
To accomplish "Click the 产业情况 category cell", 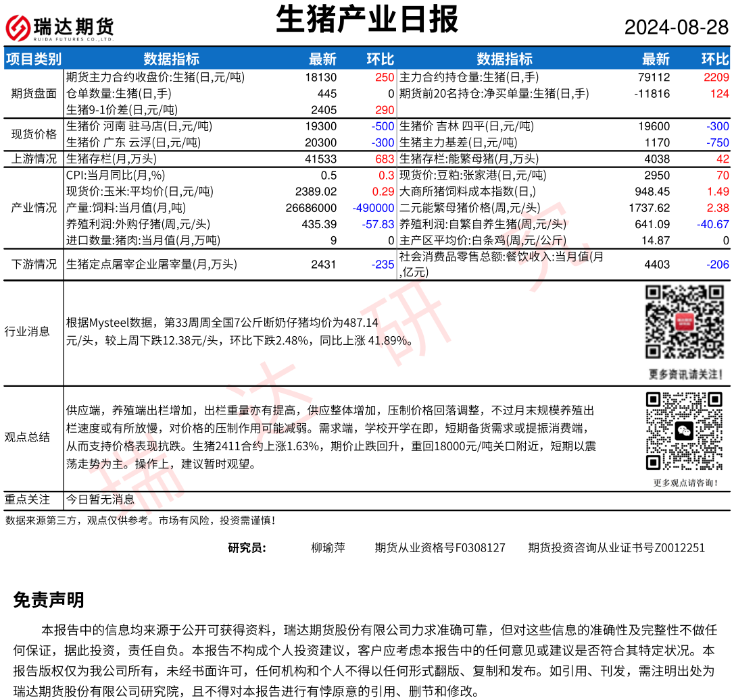I will point(34,208).
